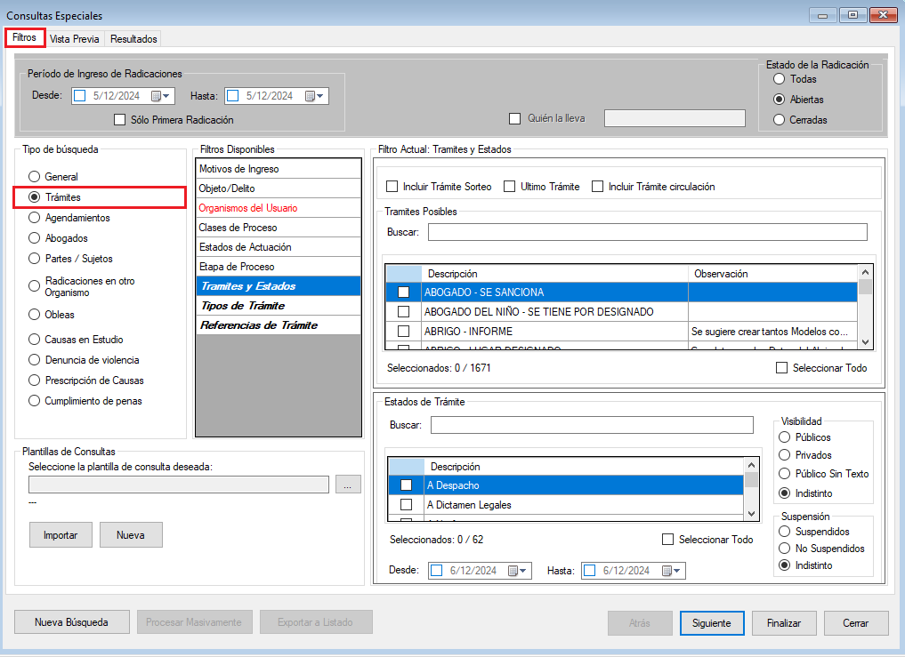Click the Siguiente button
905x657 pixels.
[711, 623]
